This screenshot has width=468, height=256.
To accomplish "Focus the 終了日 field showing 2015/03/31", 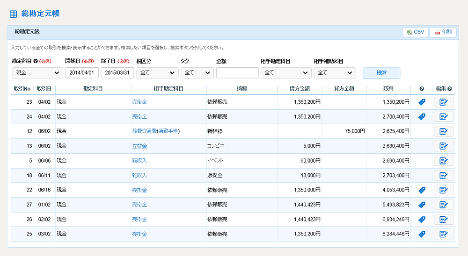I will 117,73.
